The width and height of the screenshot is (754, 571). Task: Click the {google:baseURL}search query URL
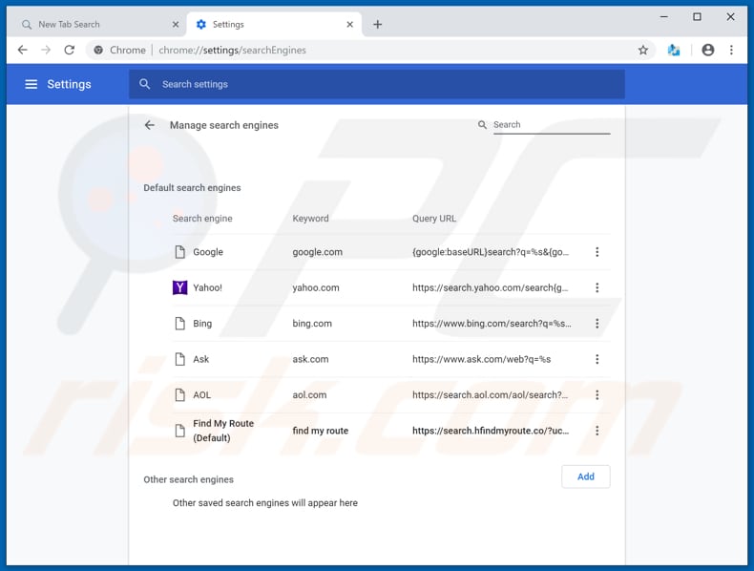point(491,252)
